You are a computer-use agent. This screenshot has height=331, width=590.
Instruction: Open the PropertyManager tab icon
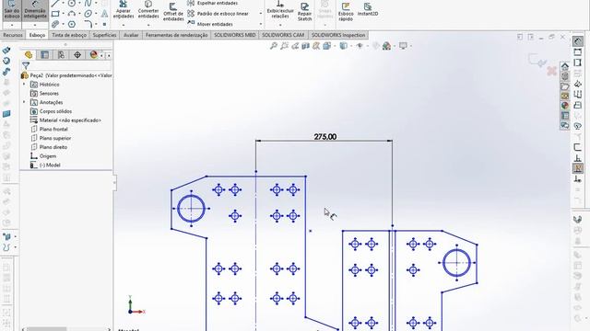click(x=45, y=55)
